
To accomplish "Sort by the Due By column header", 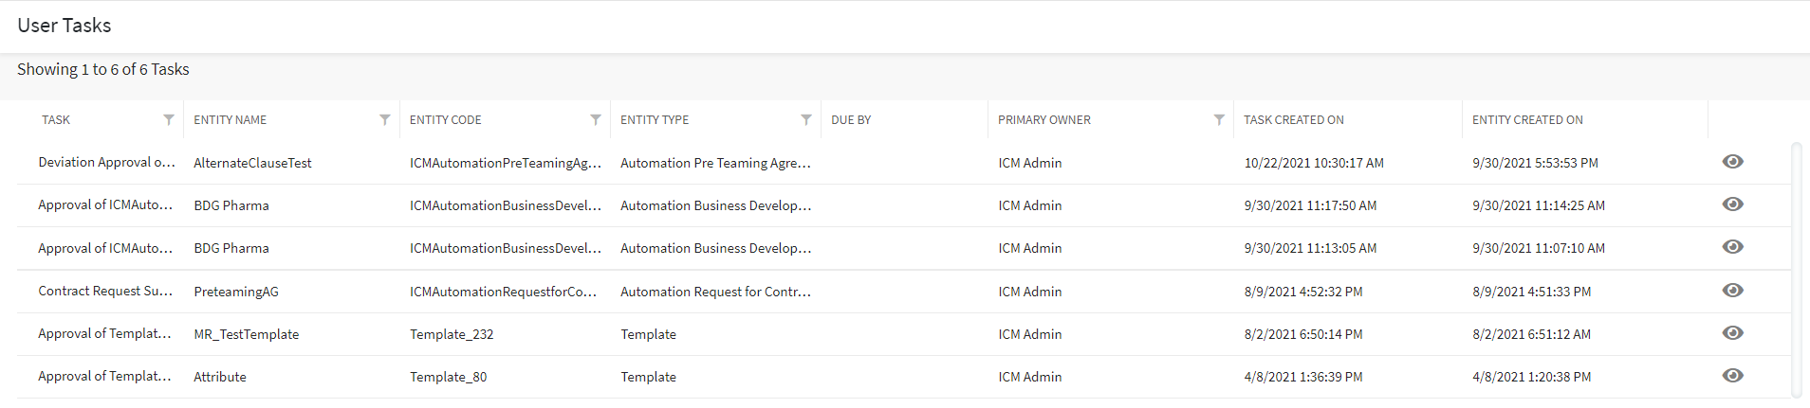I will pyautogui.click(x=851, y=120).
